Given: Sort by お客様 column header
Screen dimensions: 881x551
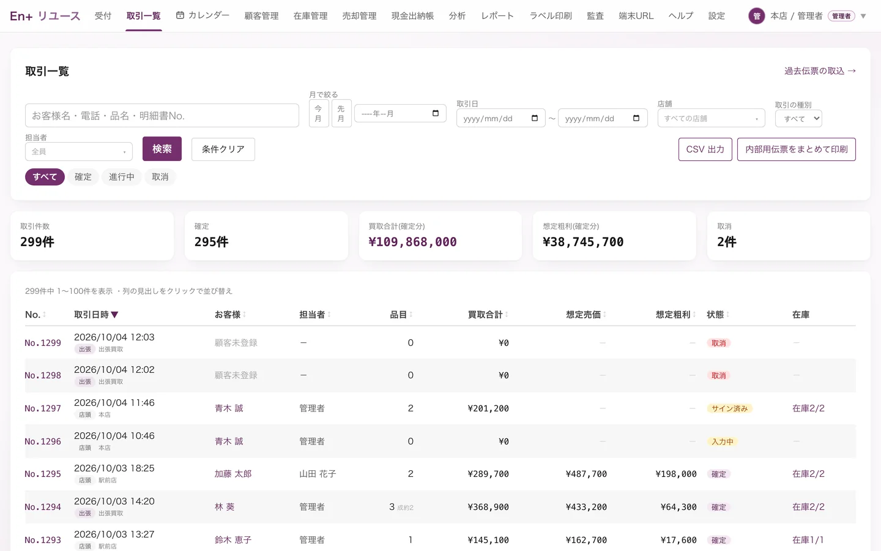Looking at the screenshot, I should point(230,315).
